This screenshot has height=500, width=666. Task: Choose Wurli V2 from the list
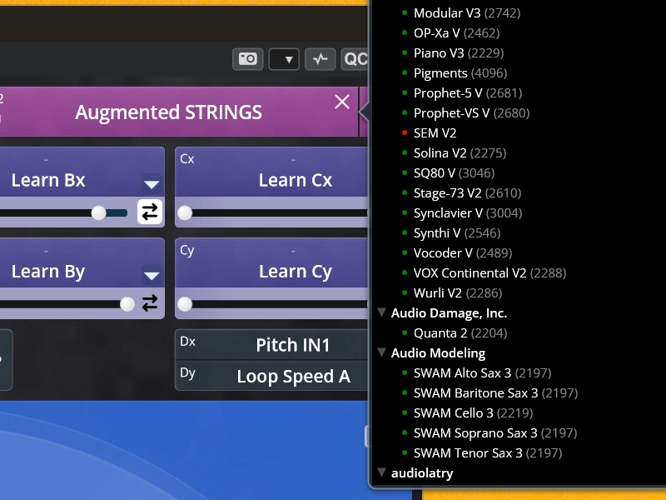pyautogui.click(x=458, y=292)
